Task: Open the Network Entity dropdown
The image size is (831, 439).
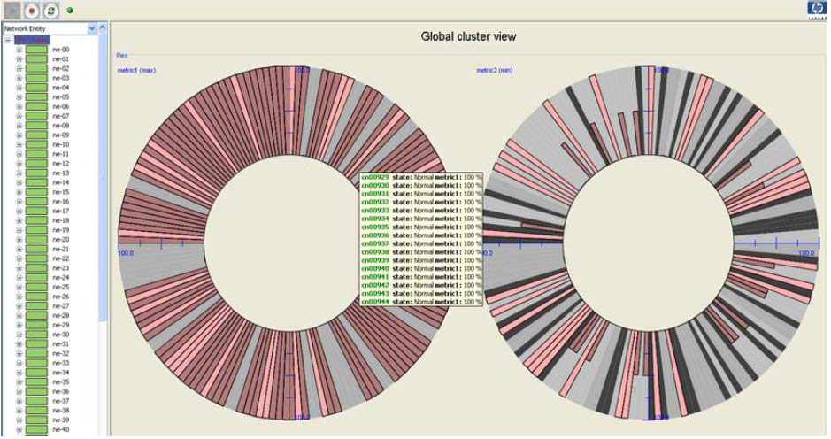Action: tap(92, 29)
